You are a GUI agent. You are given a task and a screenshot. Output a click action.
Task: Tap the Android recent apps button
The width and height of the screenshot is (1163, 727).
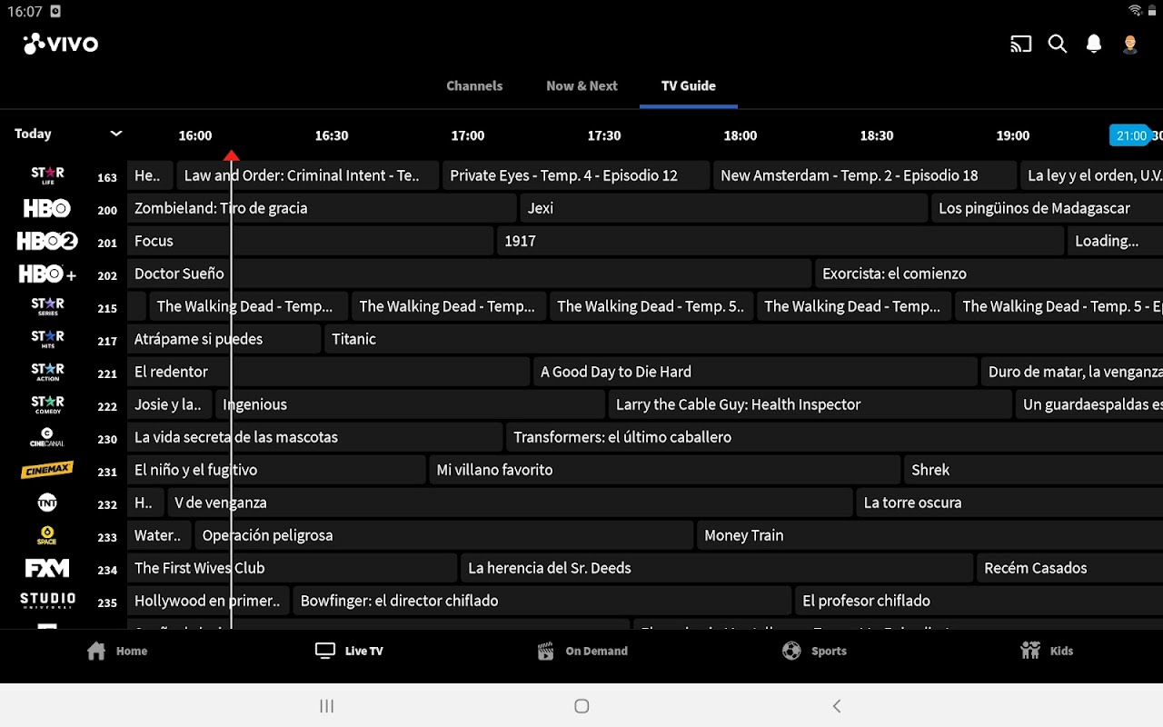coord(327,706)
